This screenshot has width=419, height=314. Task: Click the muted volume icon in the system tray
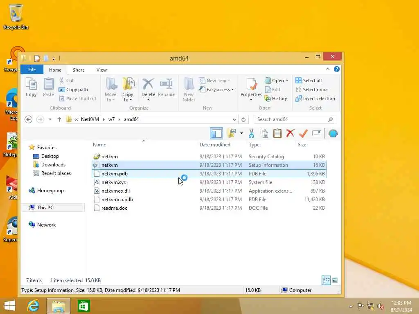[381, 306]
